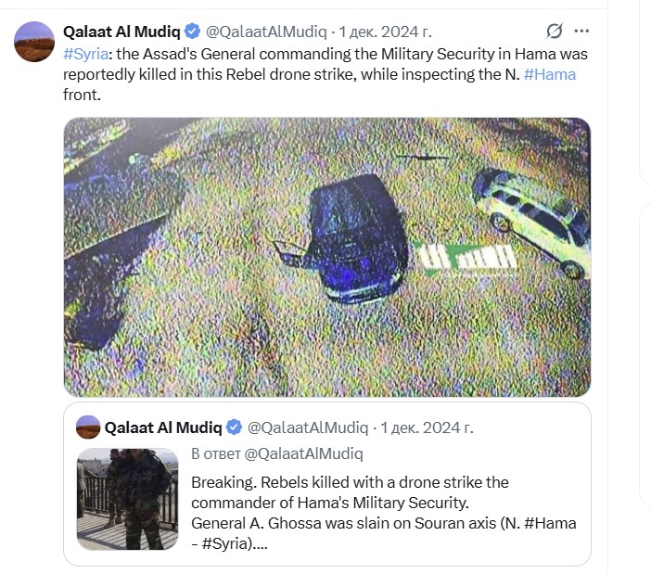The width and height of the screenshot is (651, 574).
Task: Open the #Syria hashtag link
Action: (x=85, y=54)
